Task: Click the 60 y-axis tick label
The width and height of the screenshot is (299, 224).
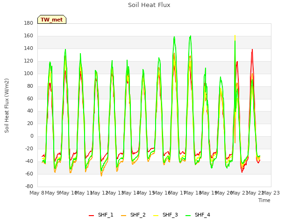Action: pos(30,98)
